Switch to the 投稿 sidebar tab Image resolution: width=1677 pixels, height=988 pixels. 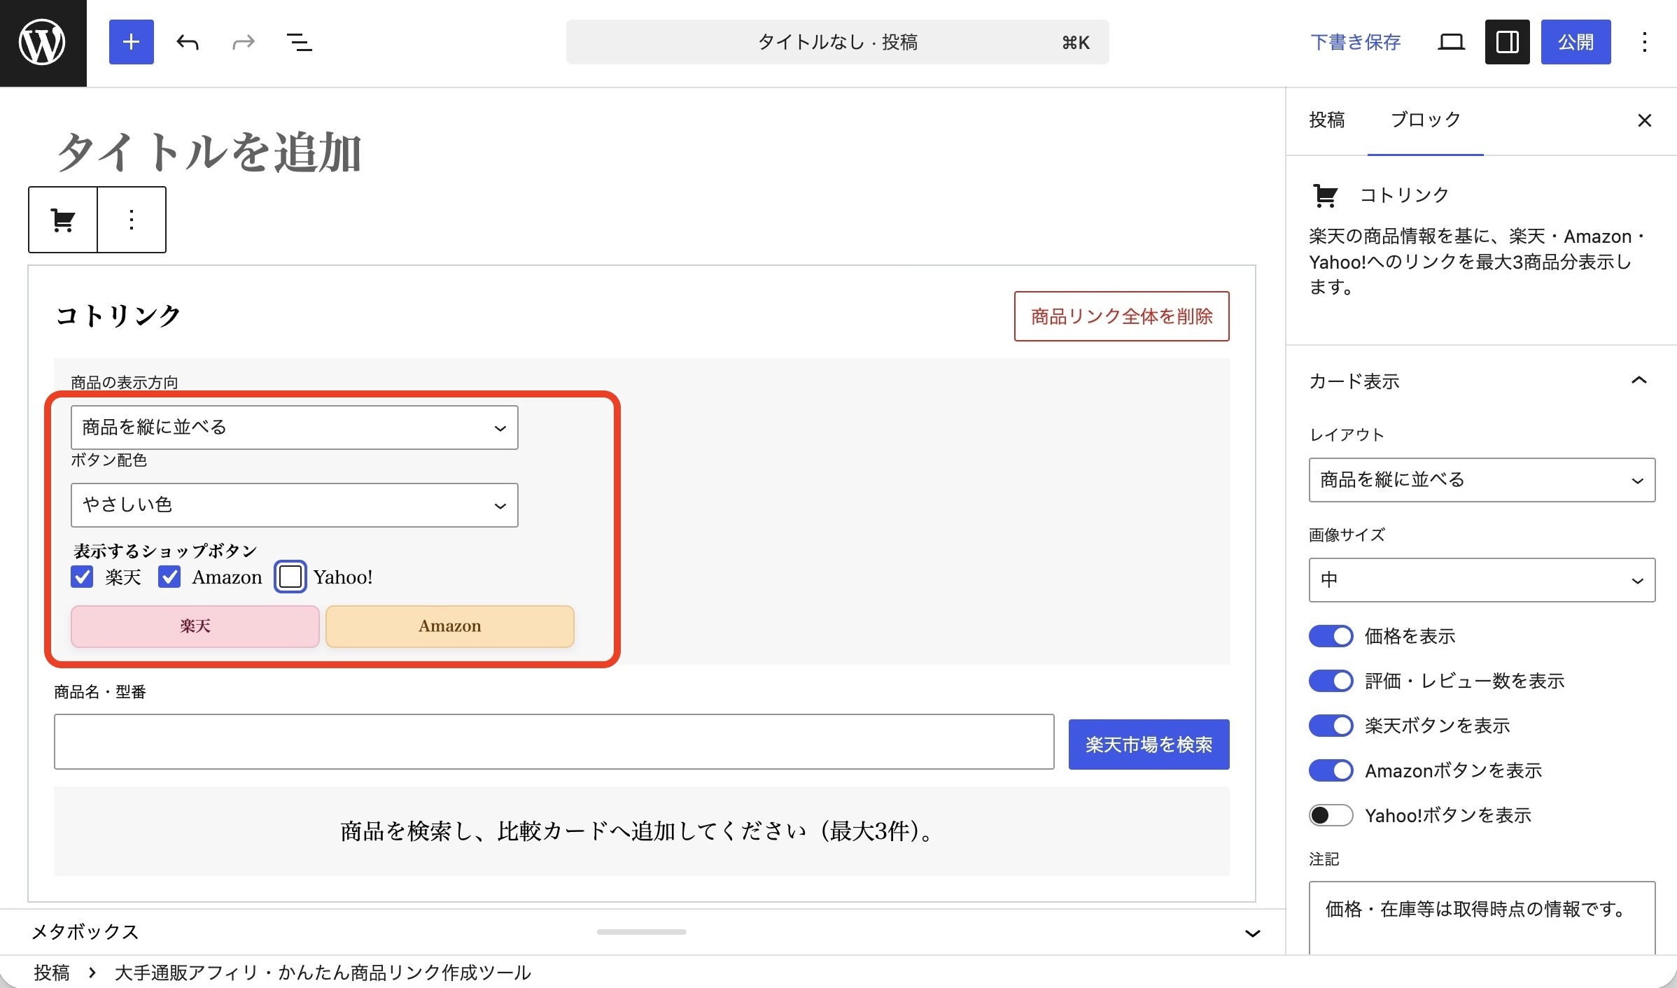[1327, 120]
